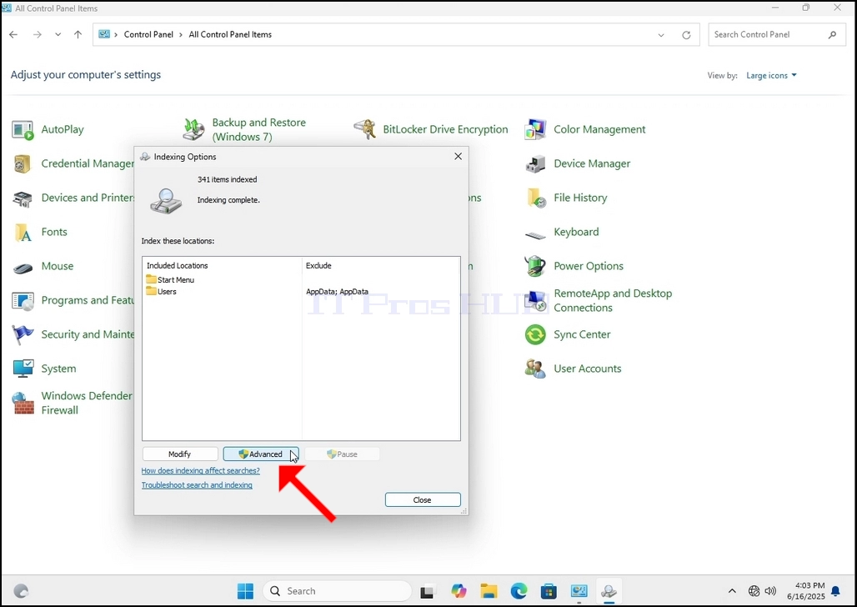Open Task View on taskbar
This screenshot has height=607, width=857.
427,591
